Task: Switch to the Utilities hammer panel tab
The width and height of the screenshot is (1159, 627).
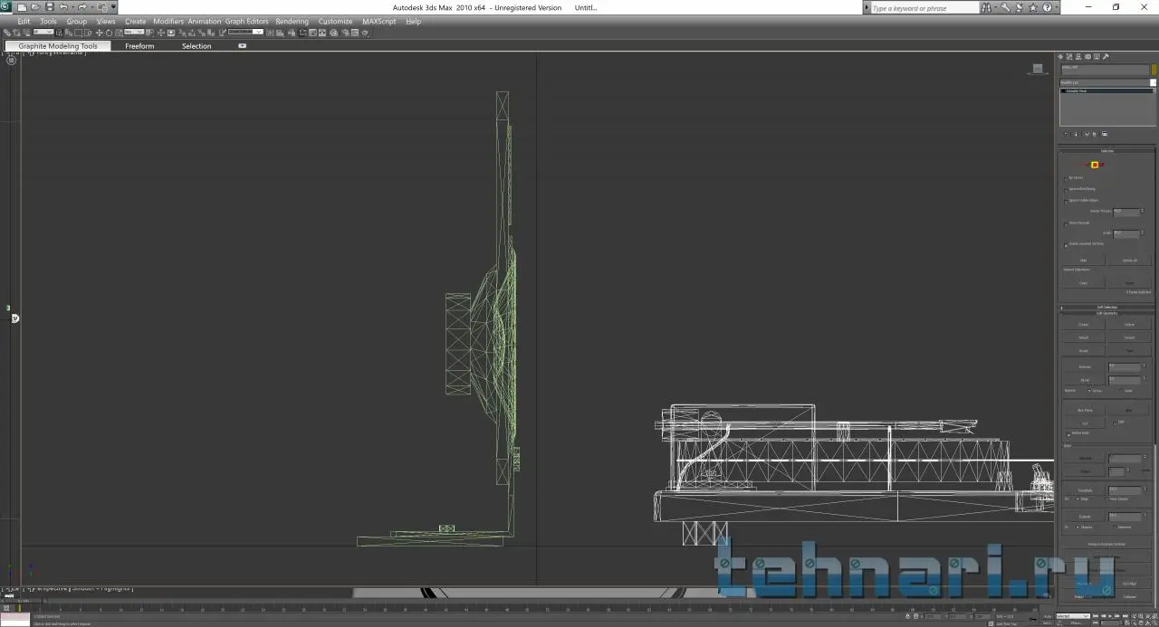Action: [1106, 56]
